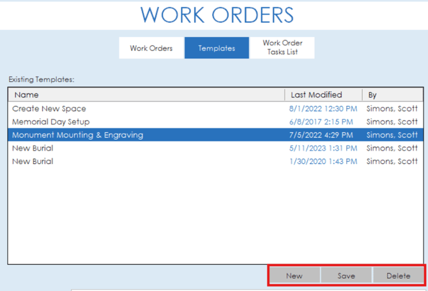Screen dimensions: 428x291
Task: Click the New button
Action: point(294,276)
